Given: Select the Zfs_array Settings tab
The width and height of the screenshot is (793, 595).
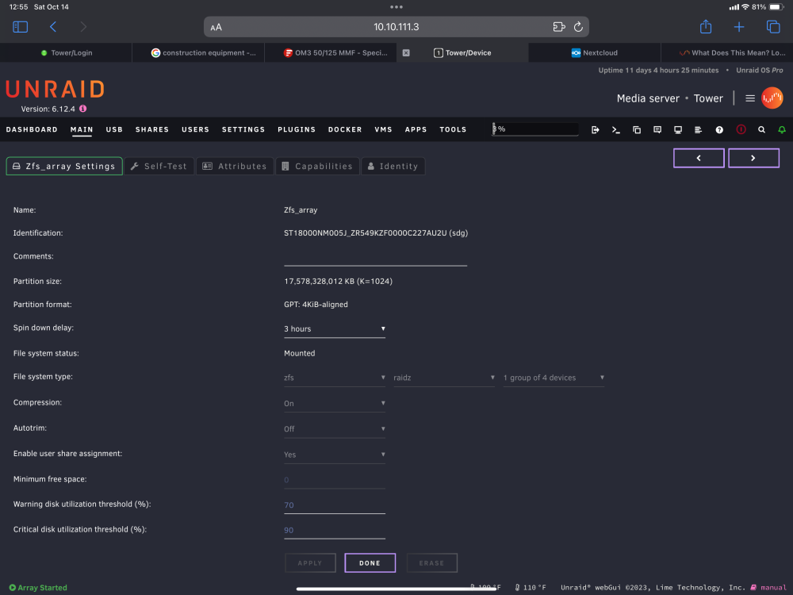Looking at the screenshot, I should pyautogui.click(x=64, y=166).
